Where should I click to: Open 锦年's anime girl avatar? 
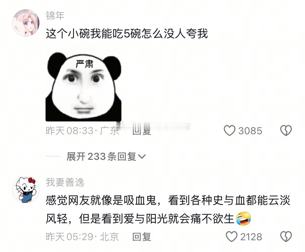[x=26, y=23]
